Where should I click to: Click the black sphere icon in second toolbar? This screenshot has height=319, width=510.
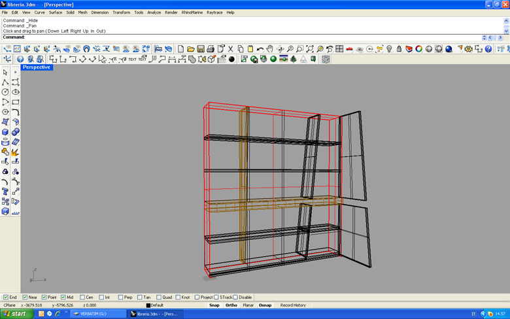pyautogui.click(x=231, y=59)
